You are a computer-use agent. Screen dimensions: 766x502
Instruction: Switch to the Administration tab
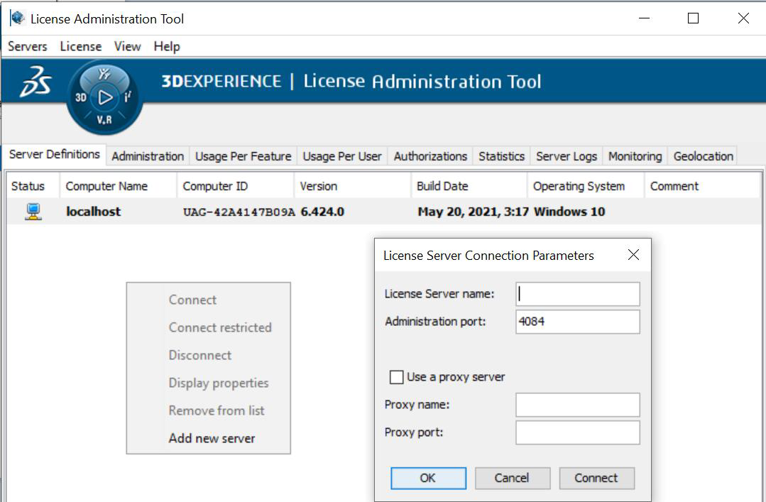tap(148, 156)
